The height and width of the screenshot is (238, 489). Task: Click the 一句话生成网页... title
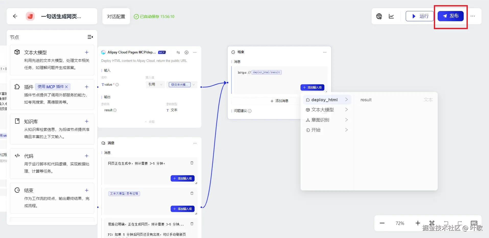(61, 16)
